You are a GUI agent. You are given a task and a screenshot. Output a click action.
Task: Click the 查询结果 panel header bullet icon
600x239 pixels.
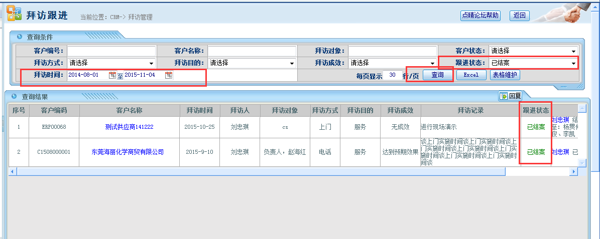pos(14,96)
